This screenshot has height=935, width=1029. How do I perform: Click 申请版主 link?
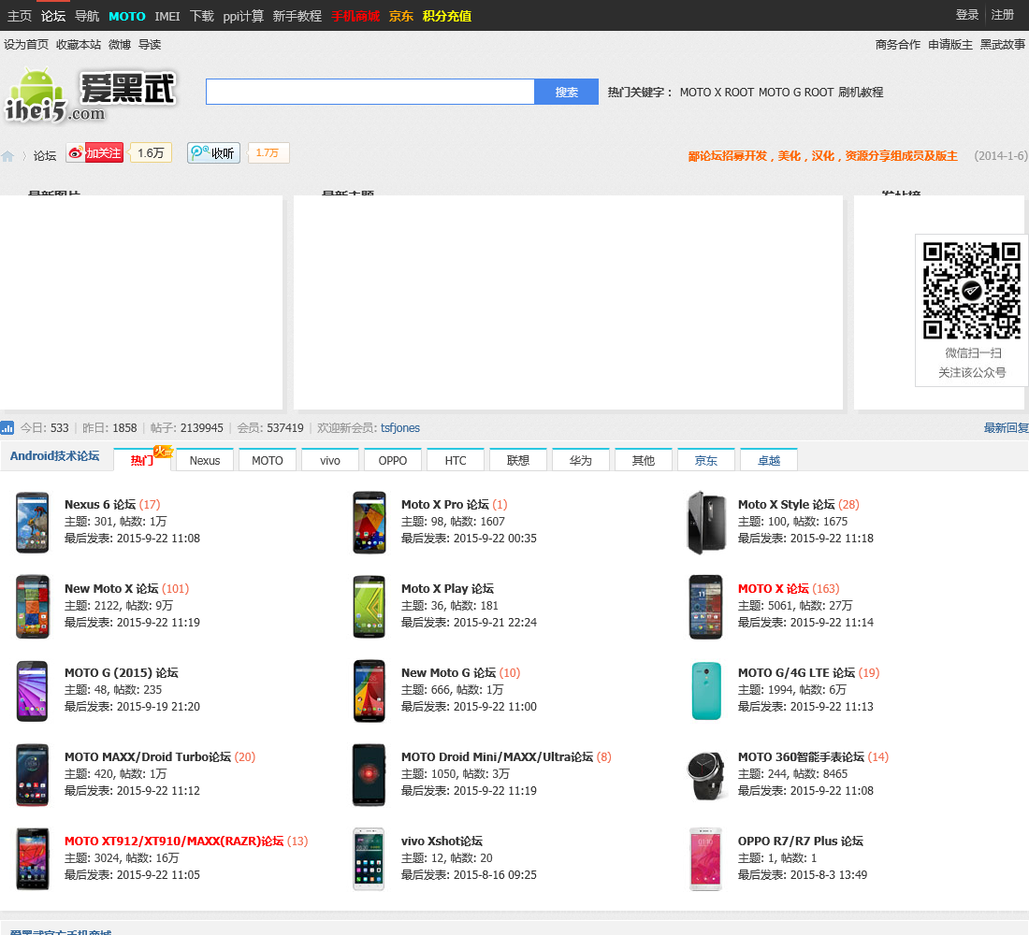tap(950, 45)
